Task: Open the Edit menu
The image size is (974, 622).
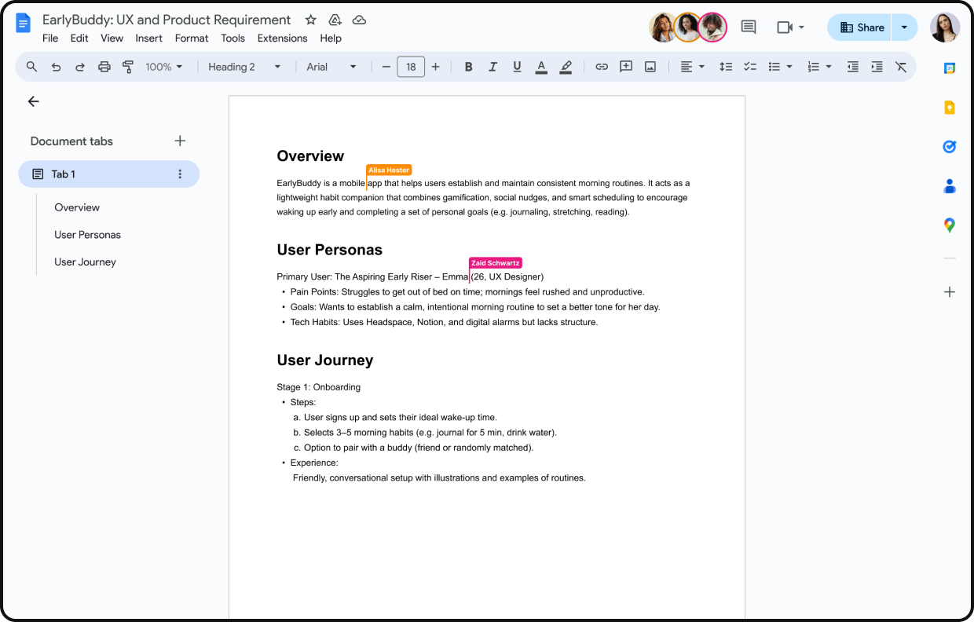Action: (x=79, y=38)
